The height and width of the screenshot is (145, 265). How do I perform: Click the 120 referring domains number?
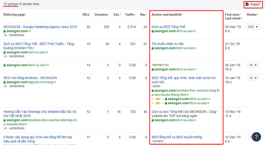click(106, 27)
